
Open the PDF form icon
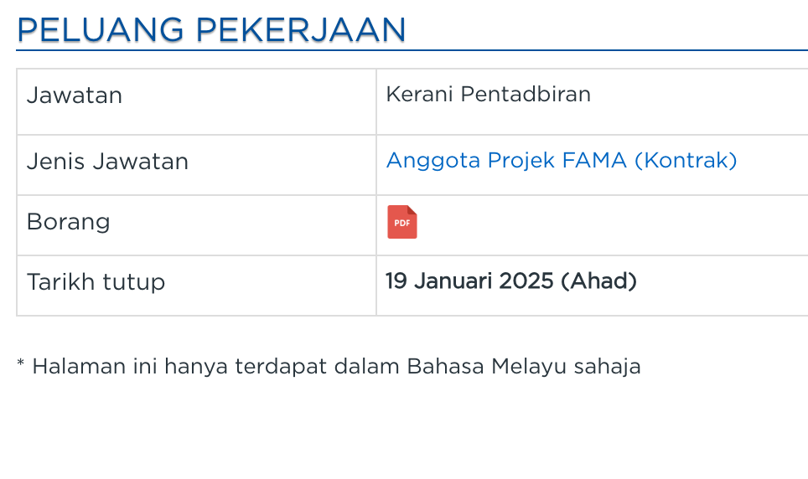(401, 223)
